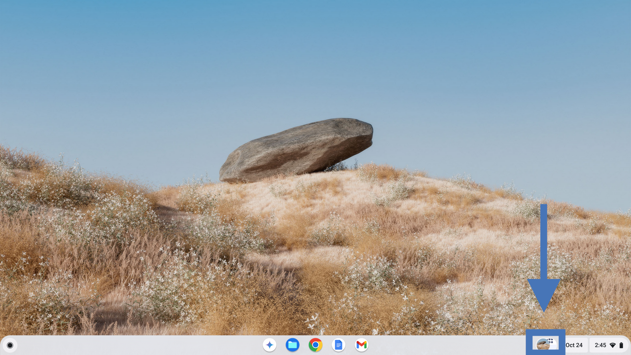Open the Tote recent screenshots preview
Image resolution: width=631 pixels, height=355 pixels.
click(546, 344)
